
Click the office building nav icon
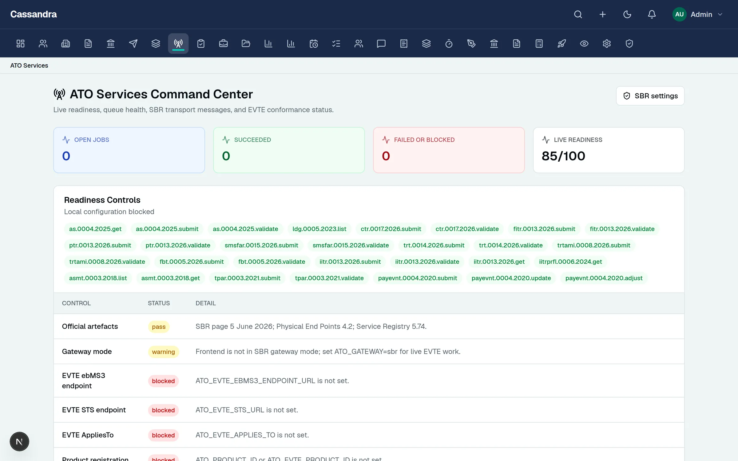[65, 44]
